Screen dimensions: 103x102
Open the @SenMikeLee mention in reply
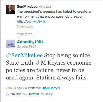tap(24, 55)
